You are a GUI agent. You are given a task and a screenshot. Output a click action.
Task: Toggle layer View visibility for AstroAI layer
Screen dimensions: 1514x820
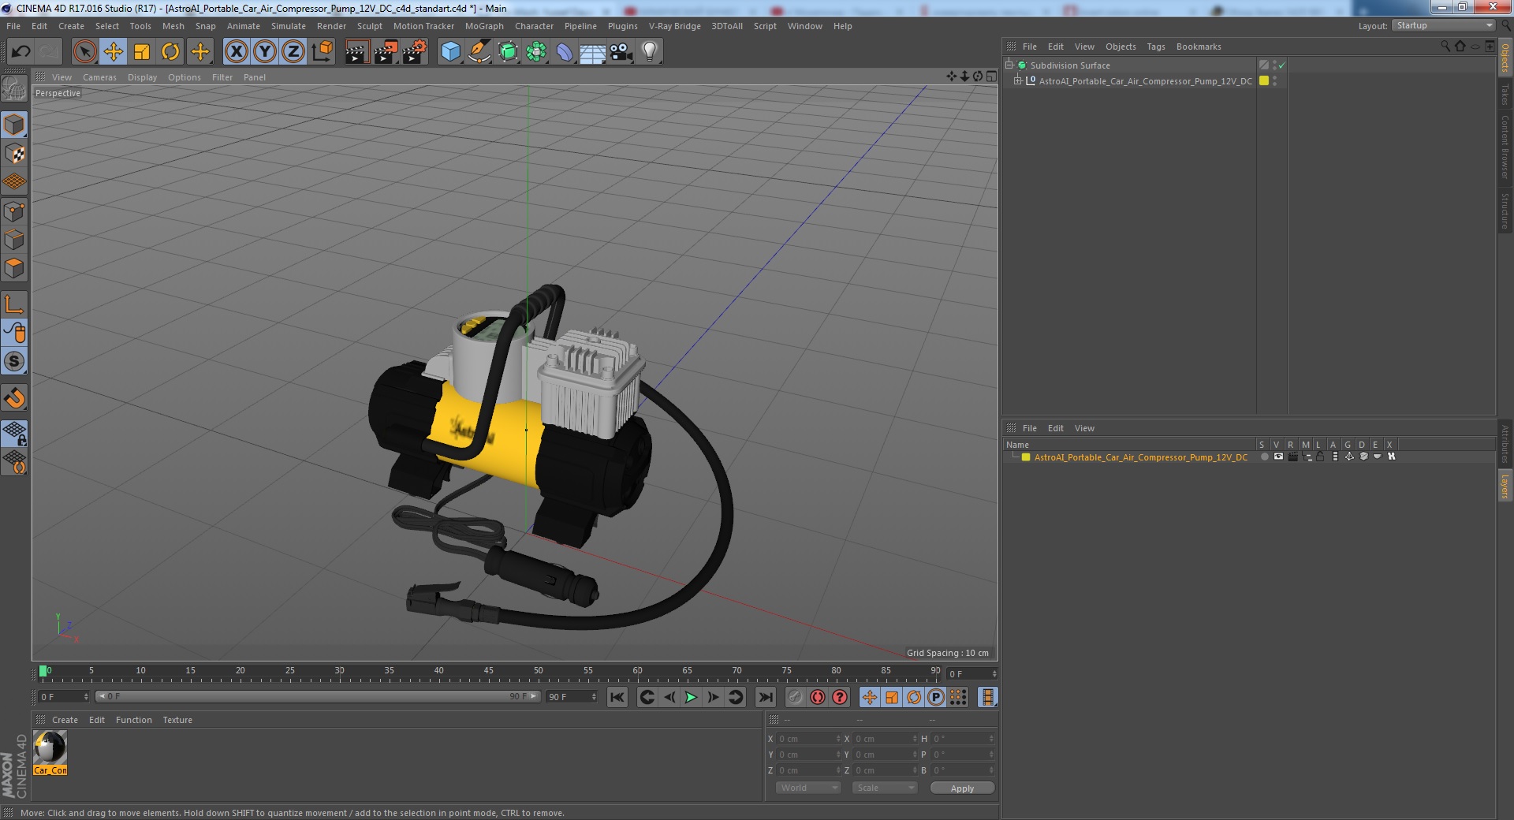(x=1278, y=457)
